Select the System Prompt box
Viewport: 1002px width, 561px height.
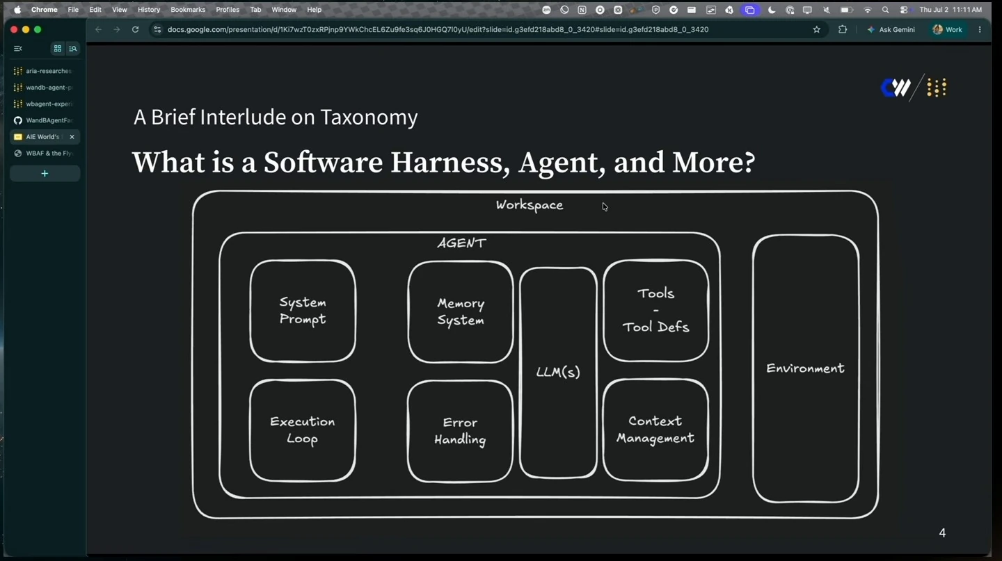click(303, 311)
